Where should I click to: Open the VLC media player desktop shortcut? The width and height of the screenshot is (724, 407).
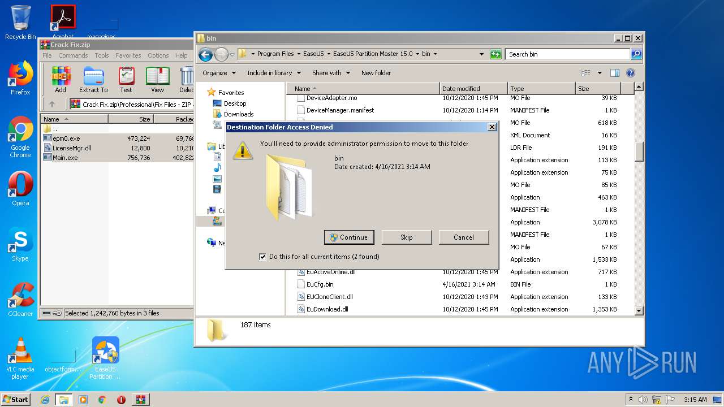[x=20, y=358]
